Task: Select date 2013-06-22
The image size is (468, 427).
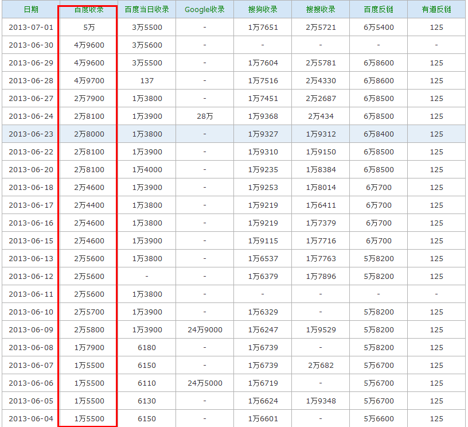Action: click(31, 152)
